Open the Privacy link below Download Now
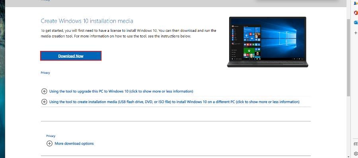The image size is (358, 158). tap(45, 73)
